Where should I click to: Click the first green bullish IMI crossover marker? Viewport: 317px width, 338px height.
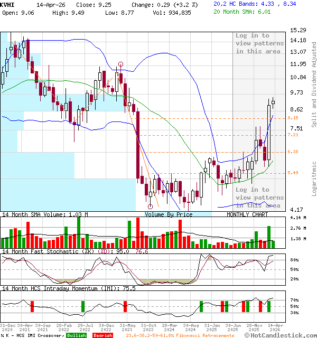coord(83,306)
